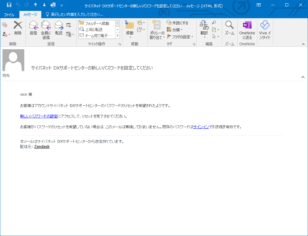Viewport: 308px width, 236px height.
Task: Open Viva インサイト
Action: pos(265,30)
